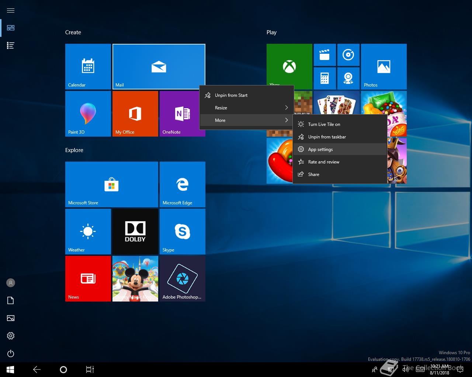Image resolution: width=472 pixels, height=377 pixels.
Task: Open the Microsoft Store tile
Action: [112, 184]
